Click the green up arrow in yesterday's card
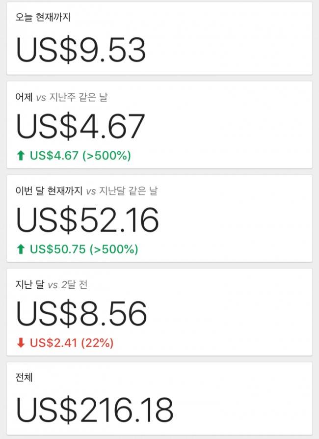Viewport: 319px width, 439px height. pos(21,156)
